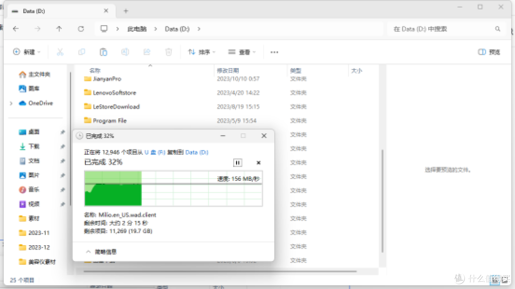Image resolution: width=515 pixels, height=289 pixels.
Task: Select 主文件夹 Home in sidebar
Action: [x=34, y=74]
